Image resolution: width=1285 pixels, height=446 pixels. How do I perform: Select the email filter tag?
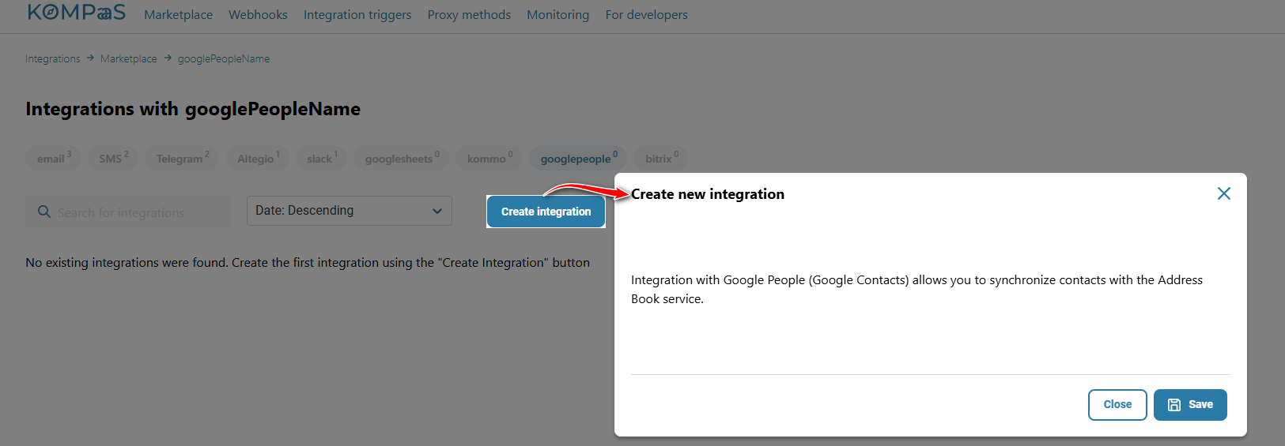point(54,158)
